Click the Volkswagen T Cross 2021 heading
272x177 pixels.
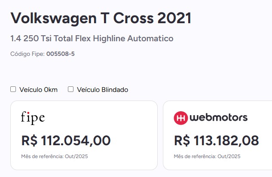[x=101, y=18]
